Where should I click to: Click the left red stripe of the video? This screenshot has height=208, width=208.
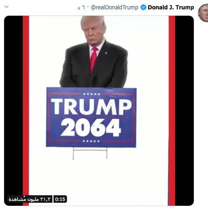pyautogui.click(x=26, y=111)
